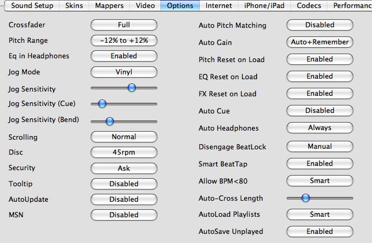Change the Pitch Range value
Image resolution: width=372 pixels, height=243 pixels.
coord(124,40)
